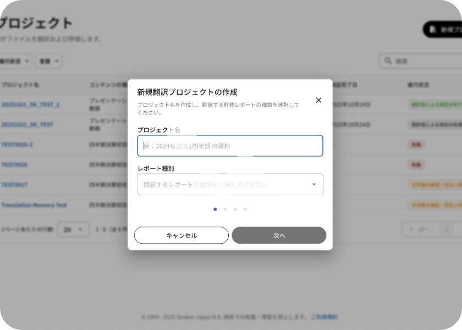Click the プロジェクト名 text input field
This screenshot has width=462, height=330.
pos(230,146)
